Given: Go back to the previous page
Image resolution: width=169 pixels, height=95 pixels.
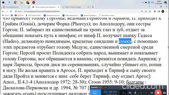Looking at the screenshot, I should pos(3,11).
